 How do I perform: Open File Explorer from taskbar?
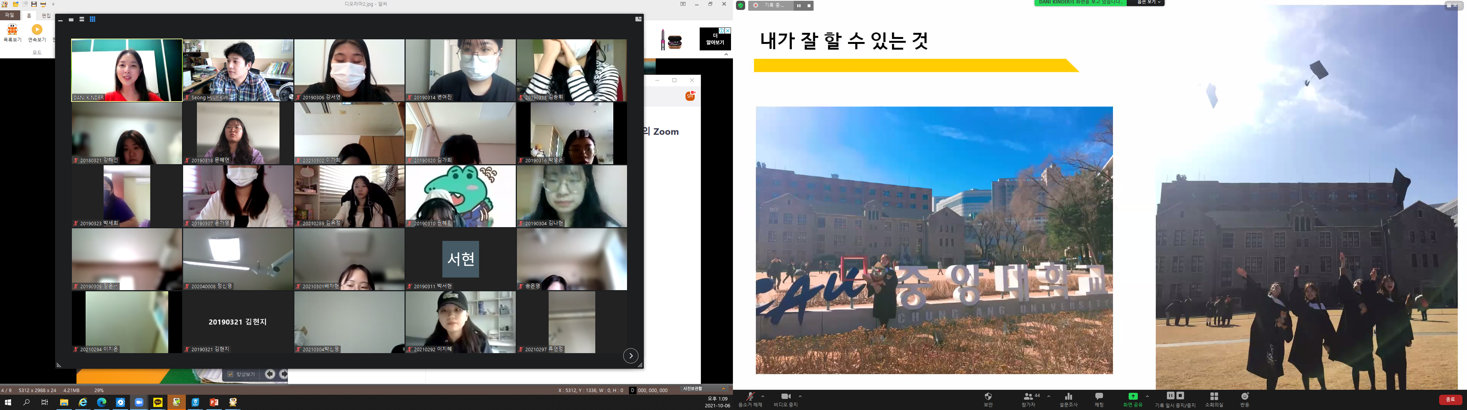[x=64, y=402]
